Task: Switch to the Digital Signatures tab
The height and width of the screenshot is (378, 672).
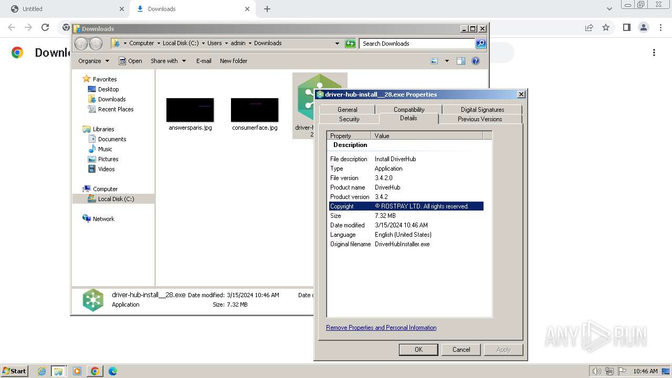Action: coord(482,110)
